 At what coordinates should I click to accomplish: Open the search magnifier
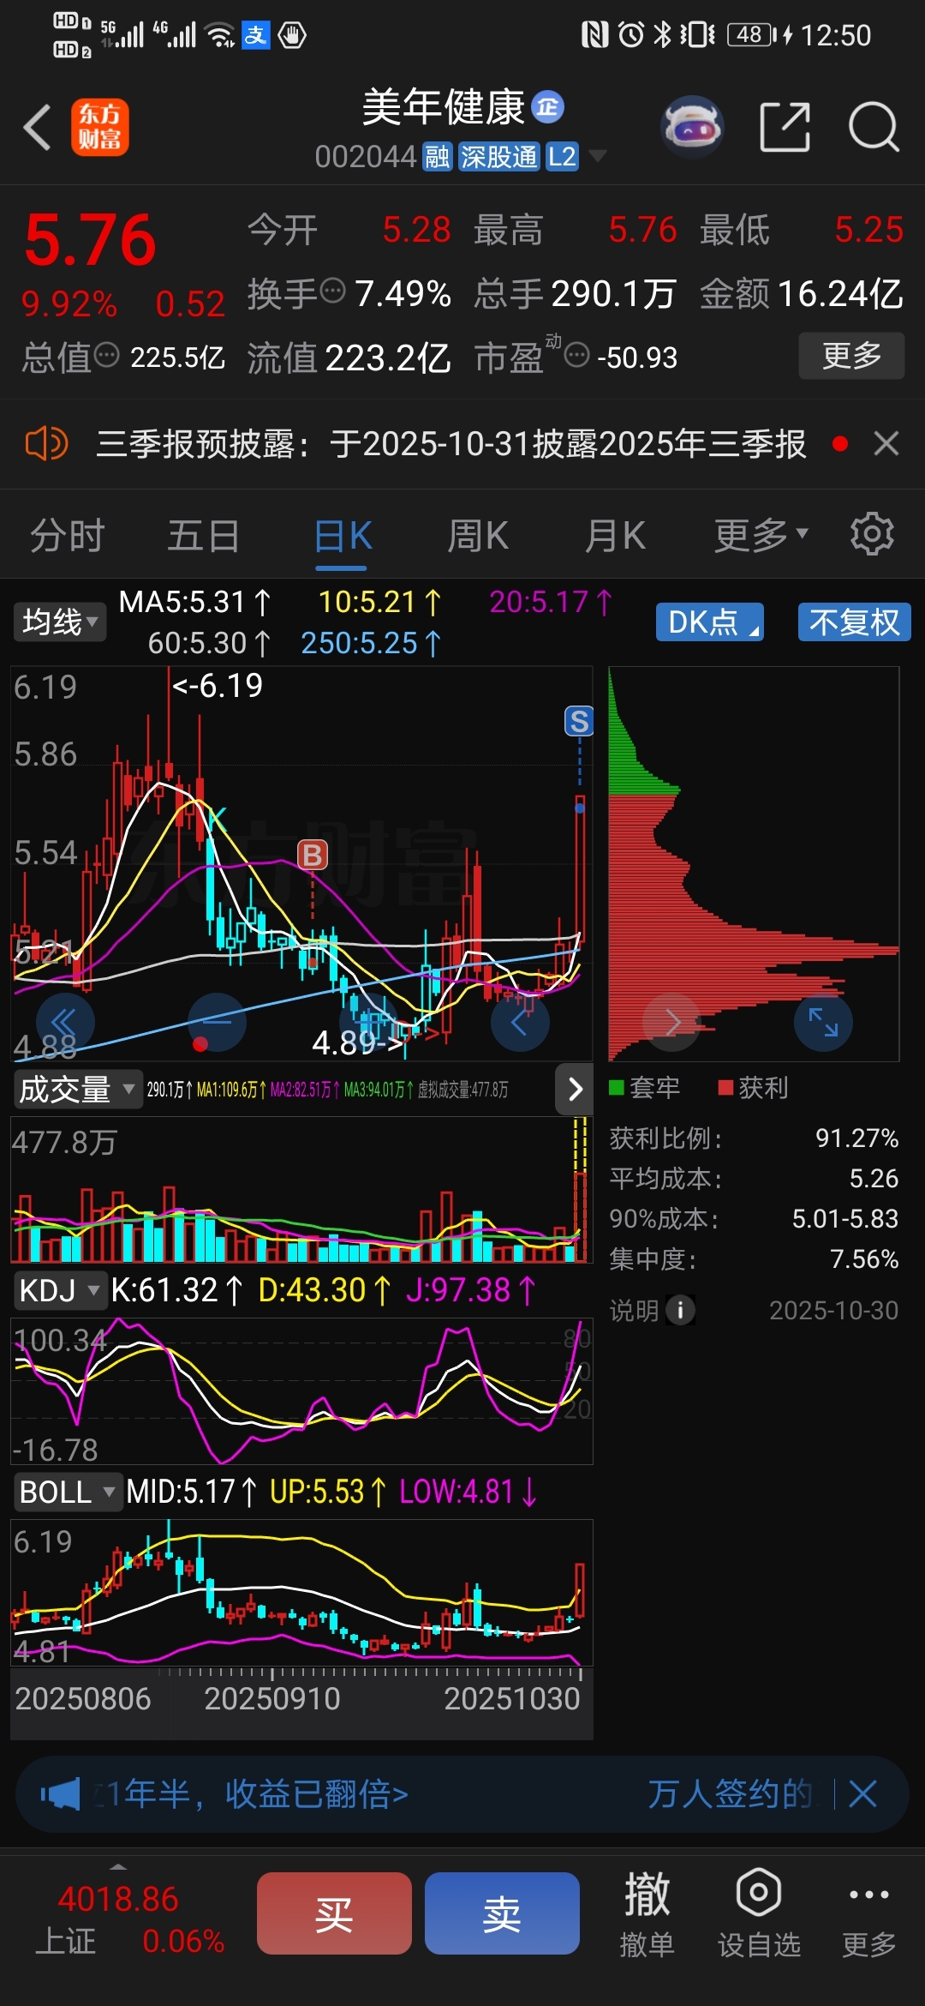point(874,127)
